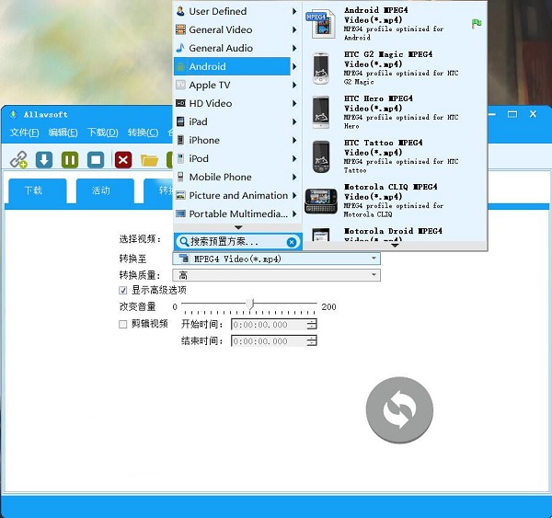Image resolution: width=552 pixels, height=518 pixels.
Task: Select HTC G2 Magic MPEG4 preset
Action: [x=395, y=67]
